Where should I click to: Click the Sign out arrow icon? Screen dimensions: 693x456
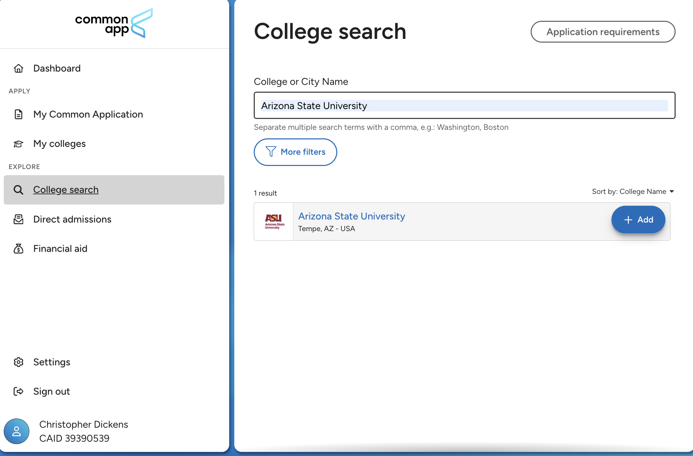[18, 391]
